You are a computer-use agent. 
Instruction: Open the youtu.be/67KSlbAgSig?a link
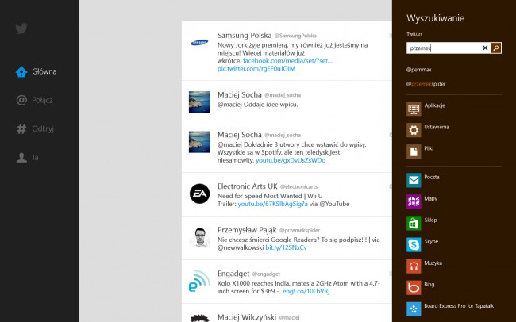click(x=273, y=204)
